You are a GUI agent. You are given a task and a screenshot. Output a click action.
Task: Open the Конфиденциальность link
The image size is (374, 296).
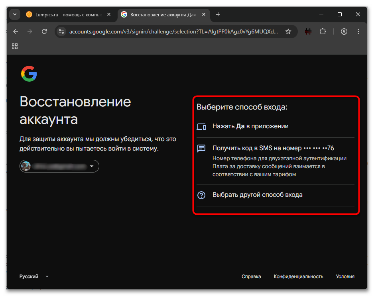click(x=298, y=276)
